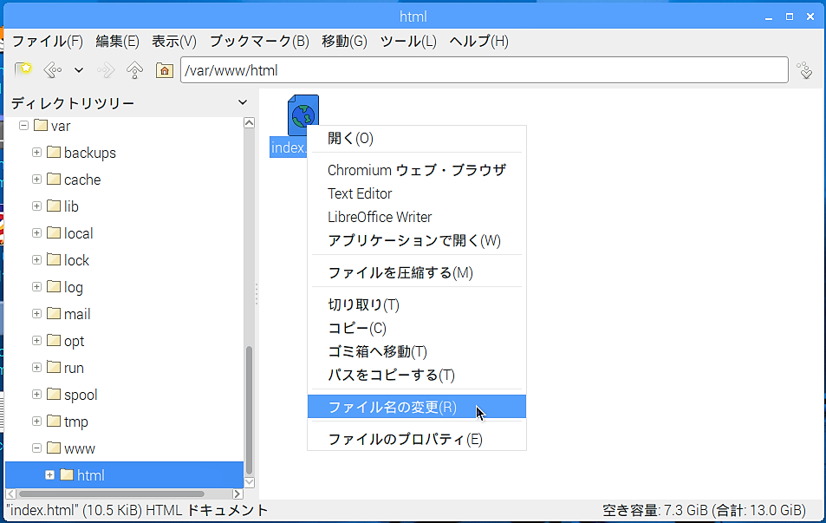Choose 開く(O) from context menu
Image resolution: width=826 pixels, height=523 pixels.
(x=417, y=138)
